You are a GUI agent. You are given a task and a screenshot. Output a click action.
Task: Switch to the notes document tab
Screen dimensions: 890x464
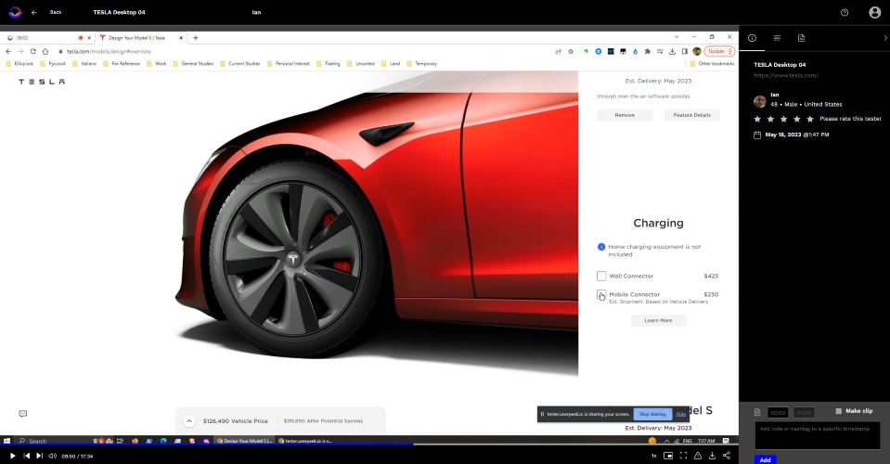click(802, 38)
